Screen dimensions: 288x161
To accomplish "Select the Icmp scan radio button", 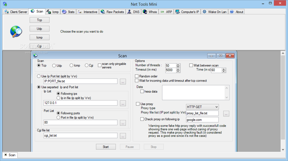I will [x=71, y=65].
